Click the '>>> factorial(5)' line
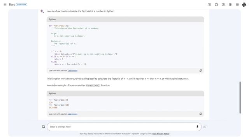 [58, 100]
